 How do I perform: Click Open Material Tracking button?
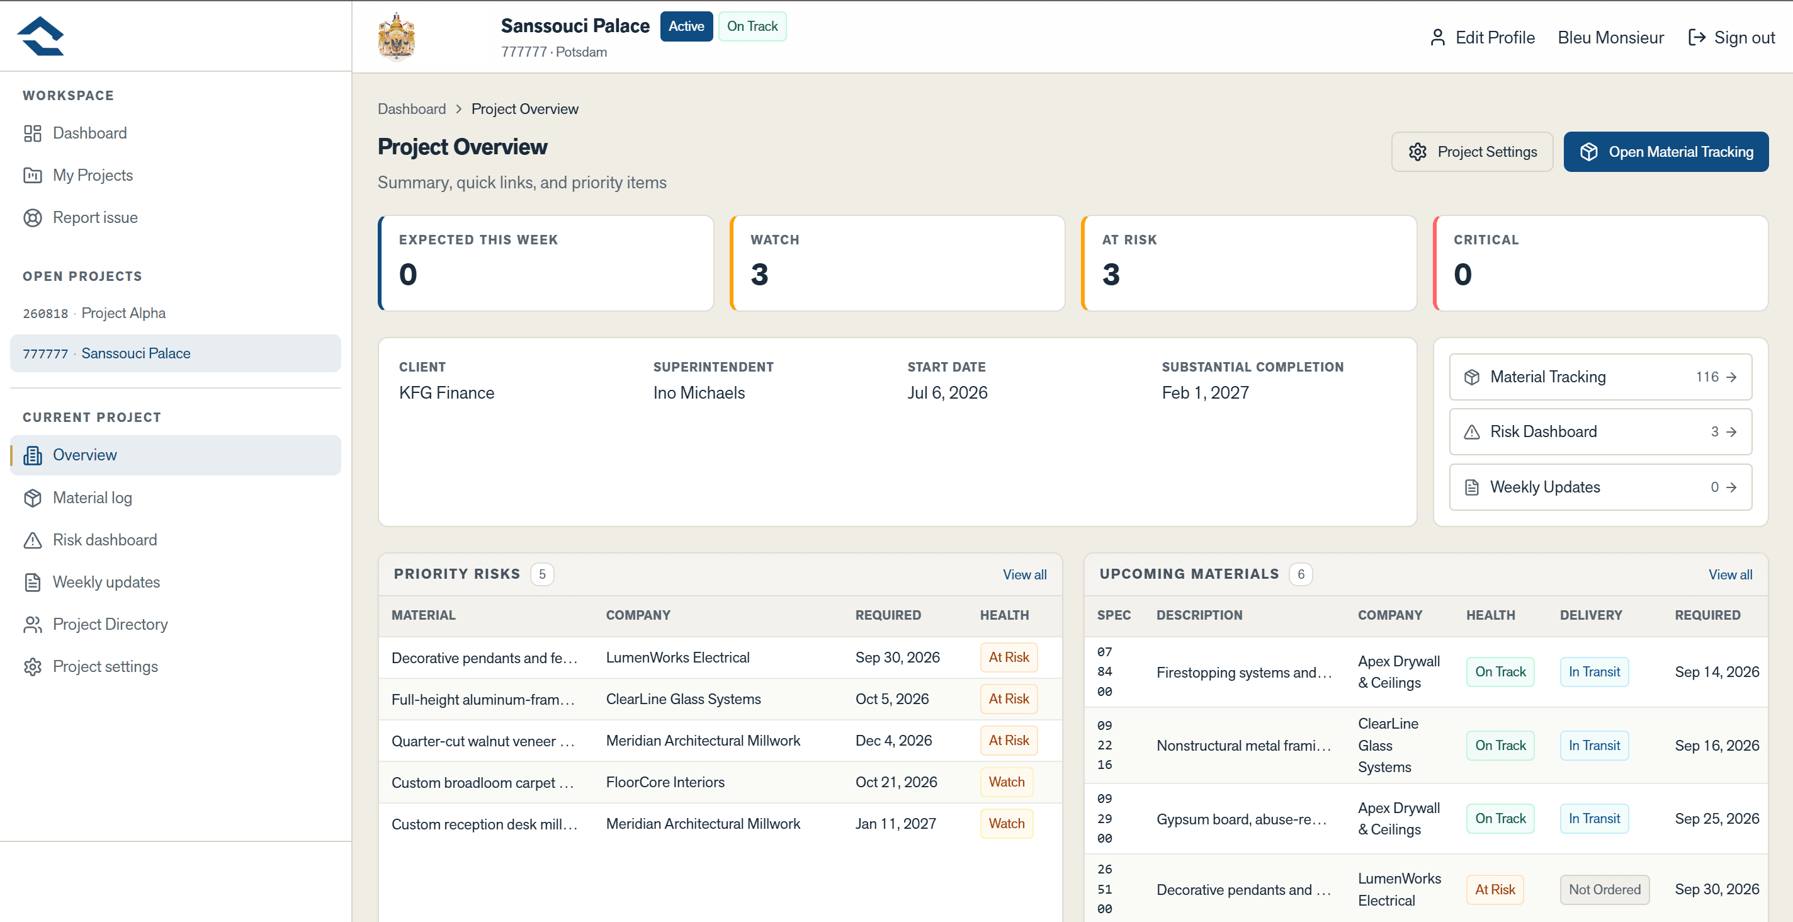(x=1666, y=152)
